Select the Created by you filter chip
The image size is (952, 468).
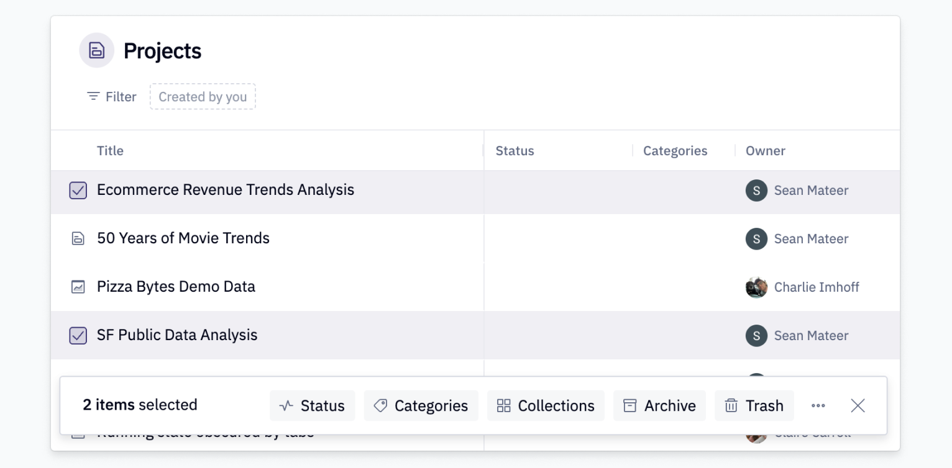(x=203, y=97)
